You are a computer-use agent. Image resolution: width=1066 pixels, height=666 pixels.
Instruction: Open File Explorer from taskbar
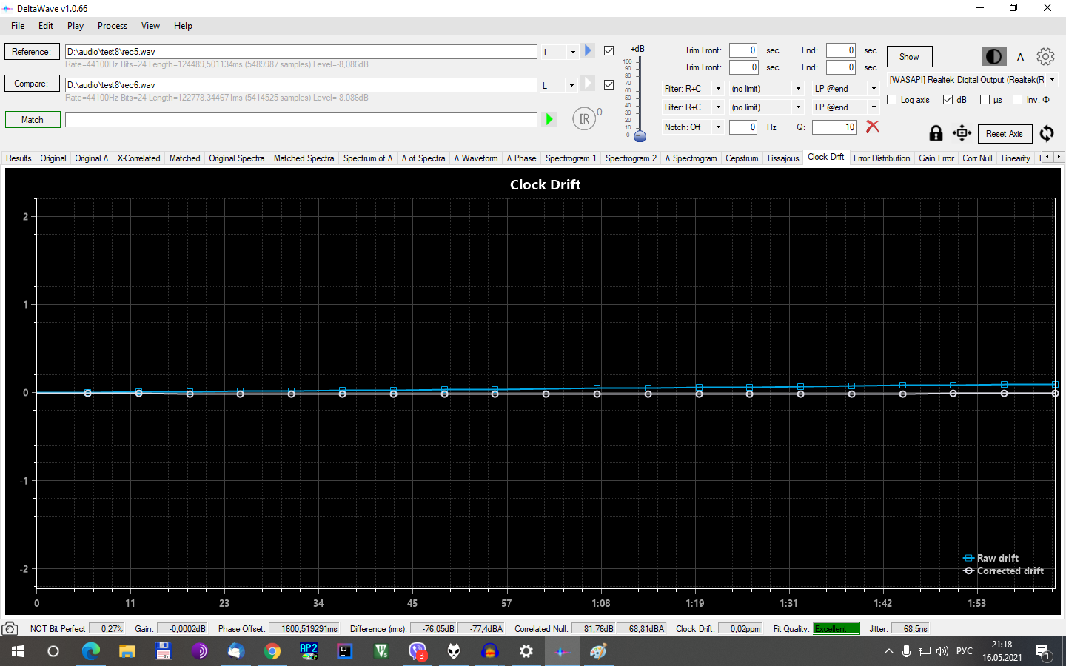pos(127,651)
